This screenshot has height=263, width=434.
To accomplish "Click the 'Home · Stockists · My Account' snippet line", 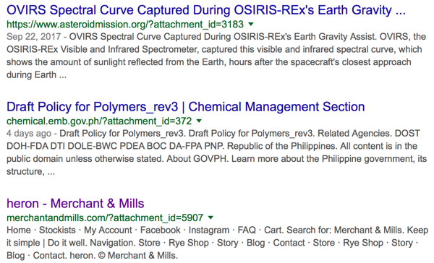I will click(69, 230).
